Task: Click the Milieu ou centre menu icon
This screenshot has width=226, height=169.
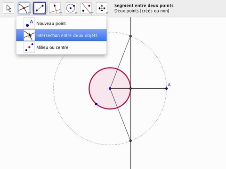Action: [x=29, y=47]
